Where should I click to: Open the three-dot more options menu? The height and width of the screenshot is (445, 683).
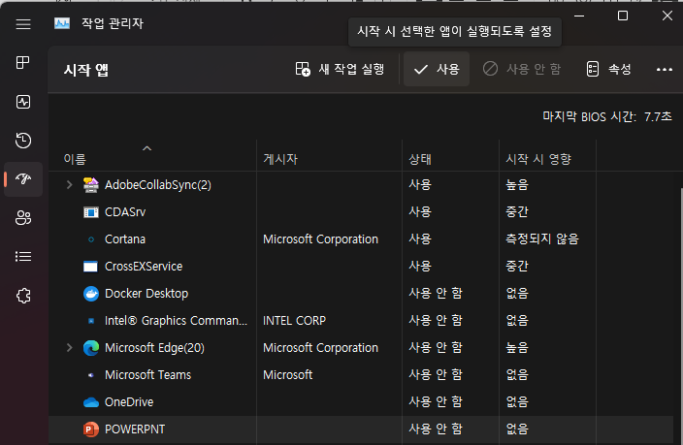click(x=665, y=69)
